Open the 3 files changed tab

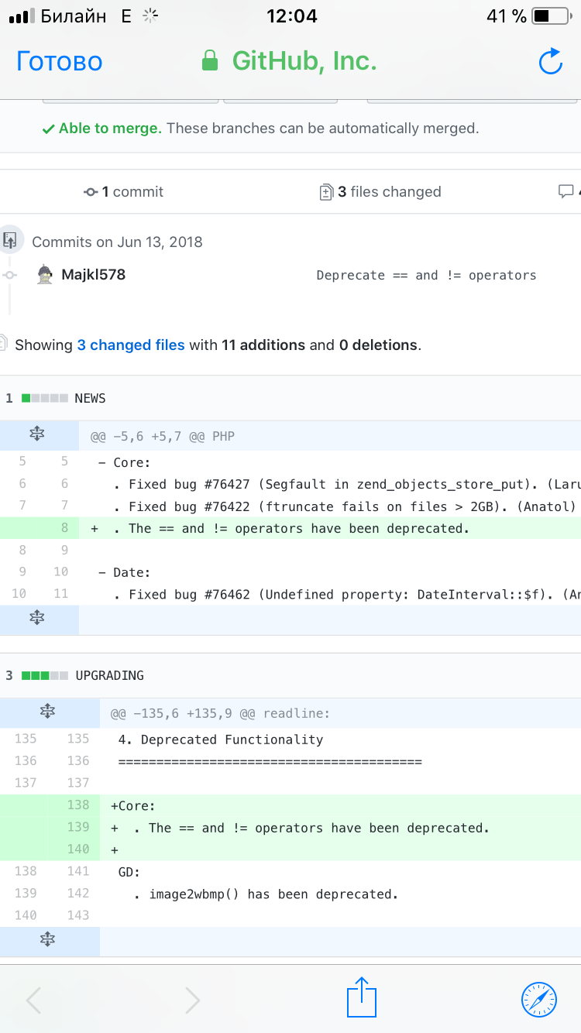(381, 192)
